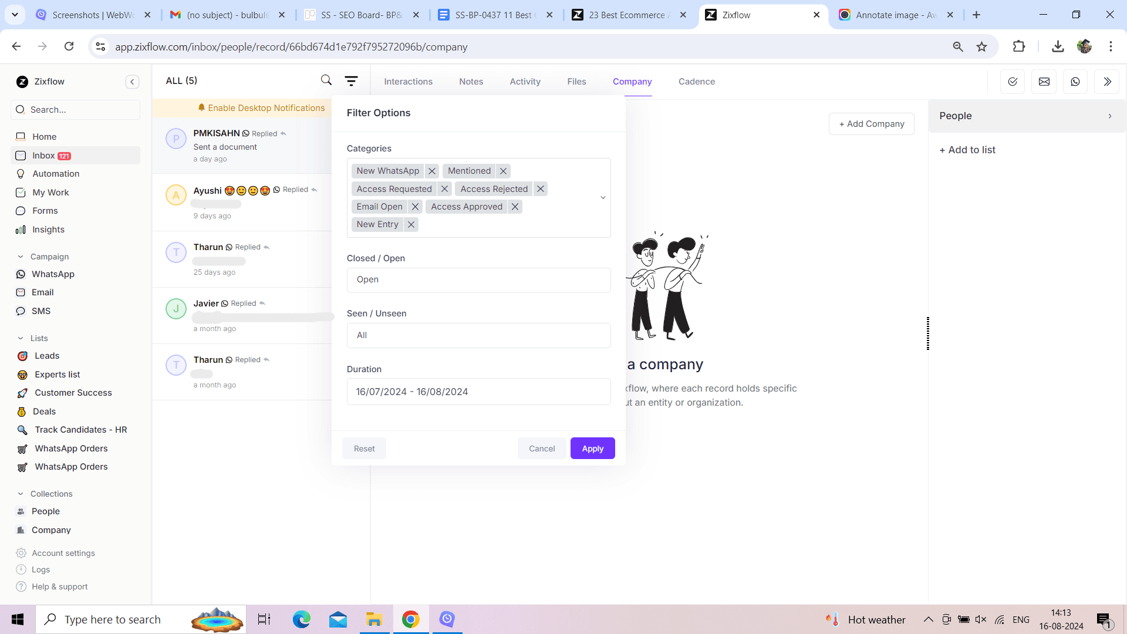Click the task checkmark icon in top toolbar
The height and width of the screenshot is (634, 1127).
coord(1012,82)
